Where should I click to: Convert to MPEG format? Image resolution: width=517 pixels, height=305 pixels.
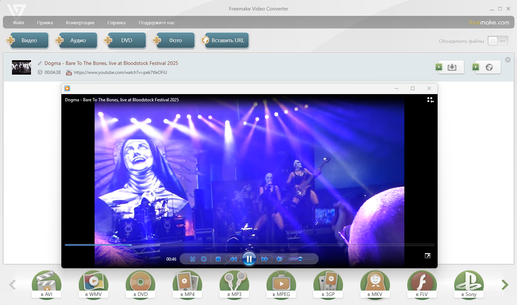click(x=281, y=284)
